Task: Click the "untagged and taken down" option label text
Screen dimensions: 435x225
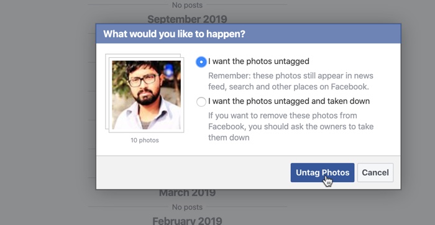Action: click(289, 101)
